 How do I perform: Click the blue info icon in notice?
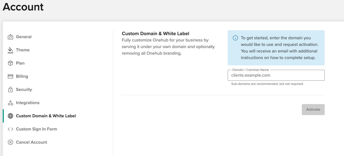tap(235, 38)
